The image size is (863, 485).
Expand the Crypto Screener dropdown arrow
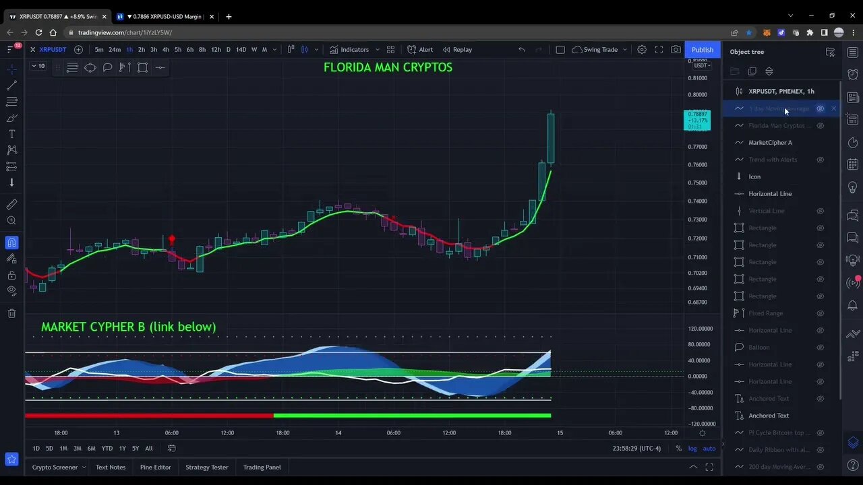click(x=84, y=467)
